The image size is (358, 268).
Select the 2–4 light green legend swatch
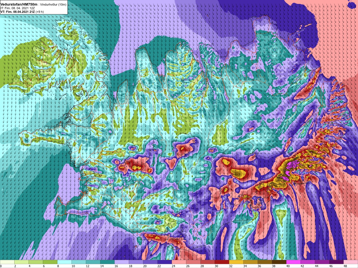[22, 262]
